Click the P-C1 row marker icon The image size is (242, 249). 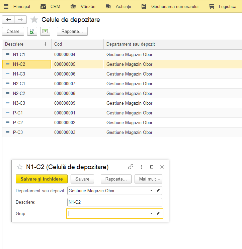tap(8, 113)
